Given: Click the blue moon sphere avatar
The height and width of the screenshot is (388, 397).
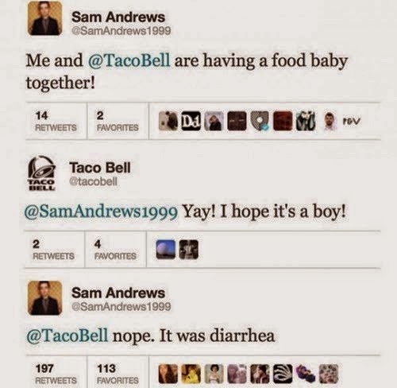Looking at the screenshot, I should pyautogui.click(x=166, y=250).
